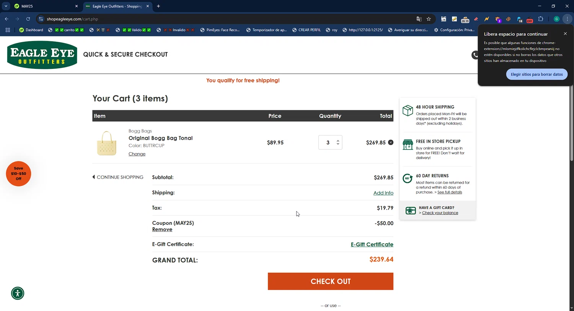The width and height of the screenshot is (574, 311).
Task: Click the extension showing OFF badge
Action: [530, 19]
